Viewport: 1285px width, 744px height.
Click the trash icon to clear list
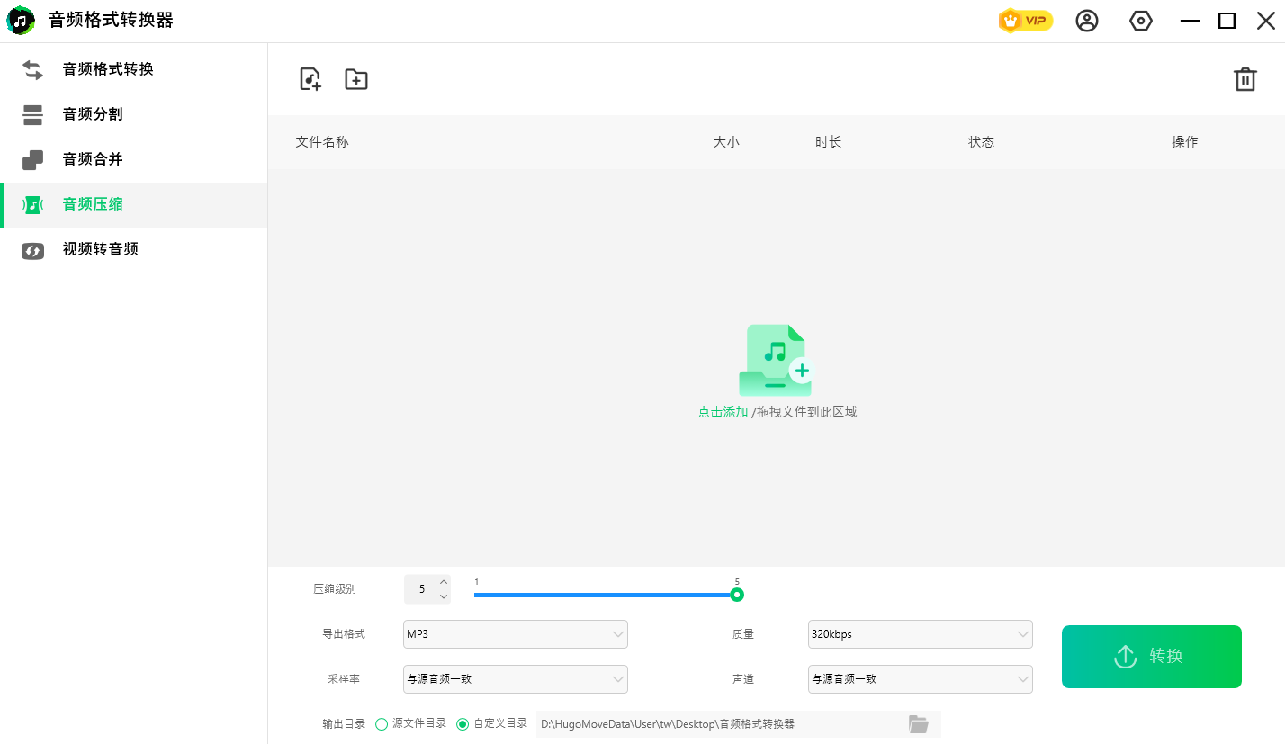[1245, 79]
